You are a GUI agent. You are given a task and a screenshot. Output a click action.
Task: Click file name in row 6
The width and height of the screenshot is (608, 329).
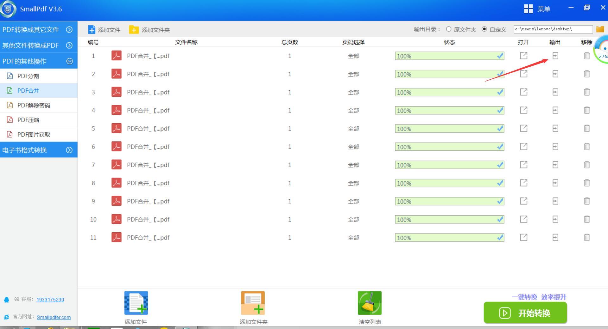coord(148,147)
